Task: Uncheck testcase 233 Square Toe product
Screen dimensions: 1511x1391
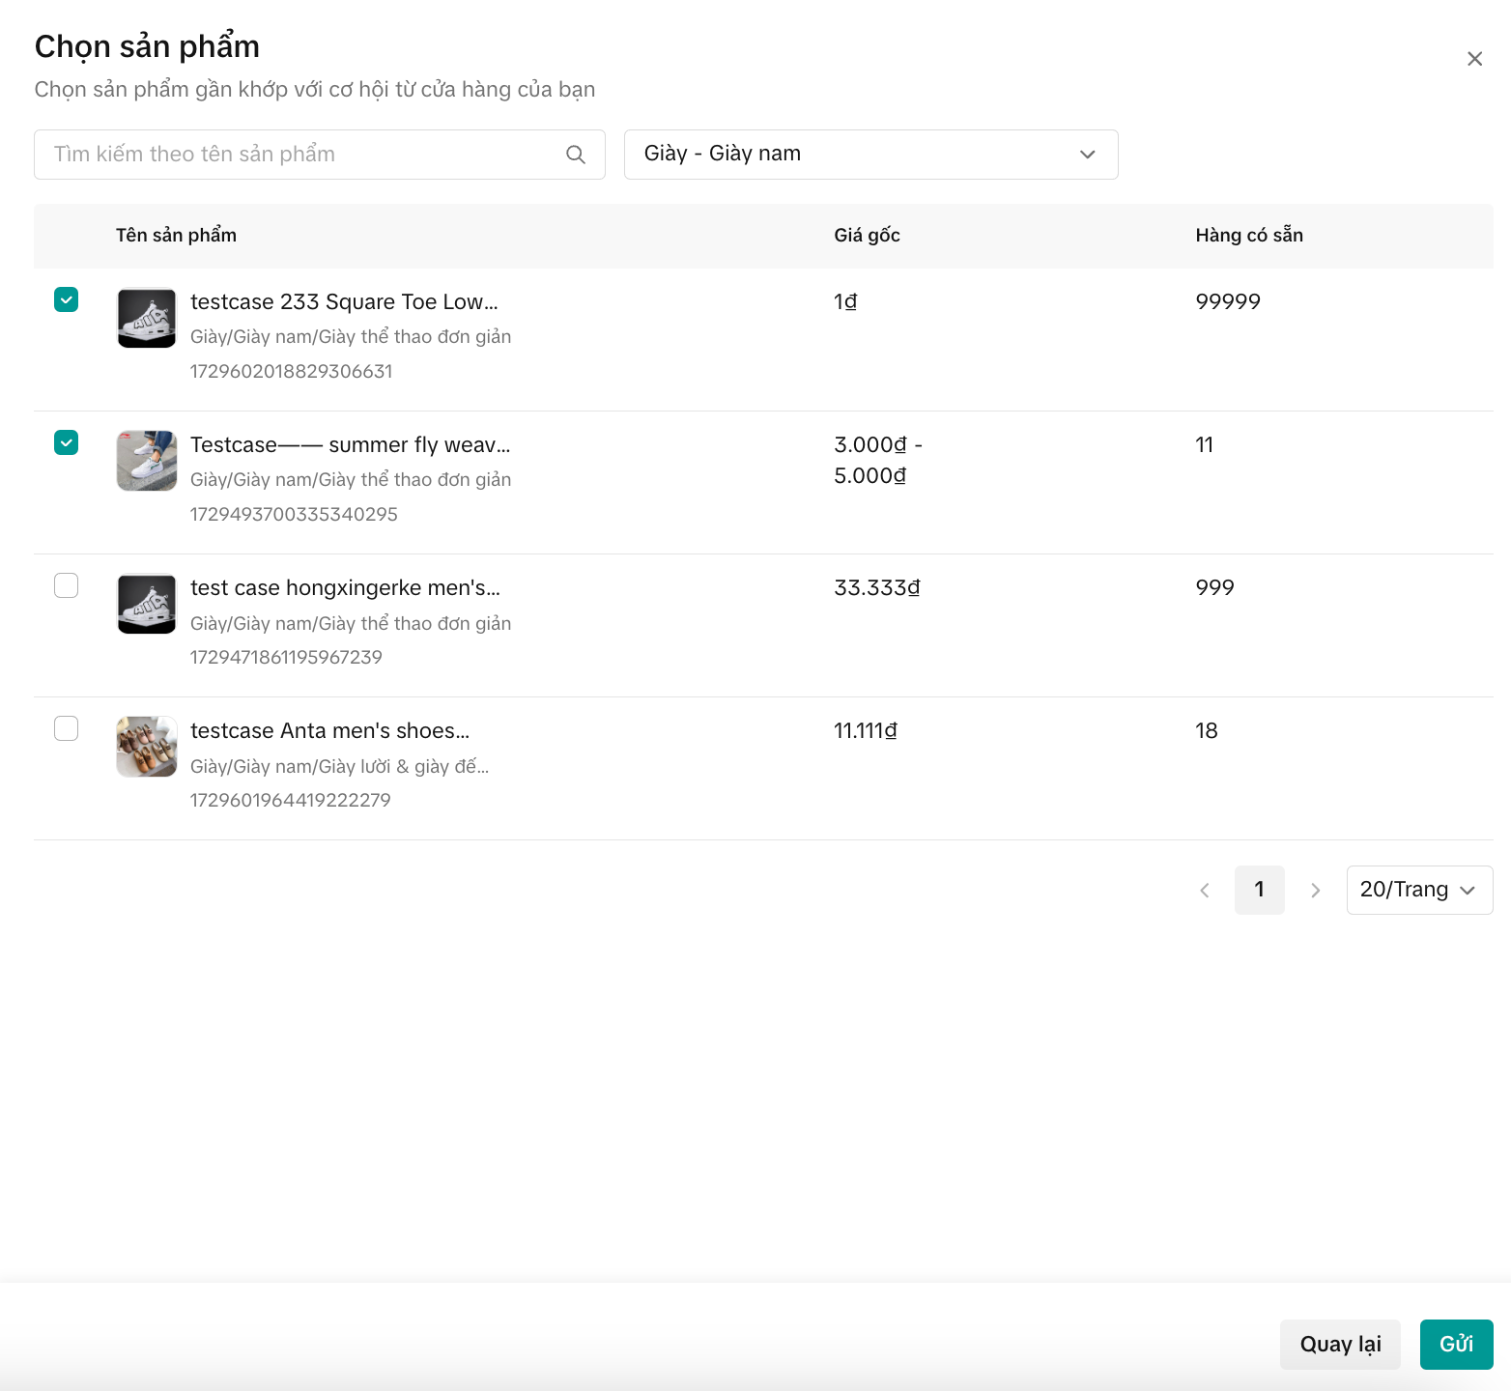Action: tap(67, 299)
